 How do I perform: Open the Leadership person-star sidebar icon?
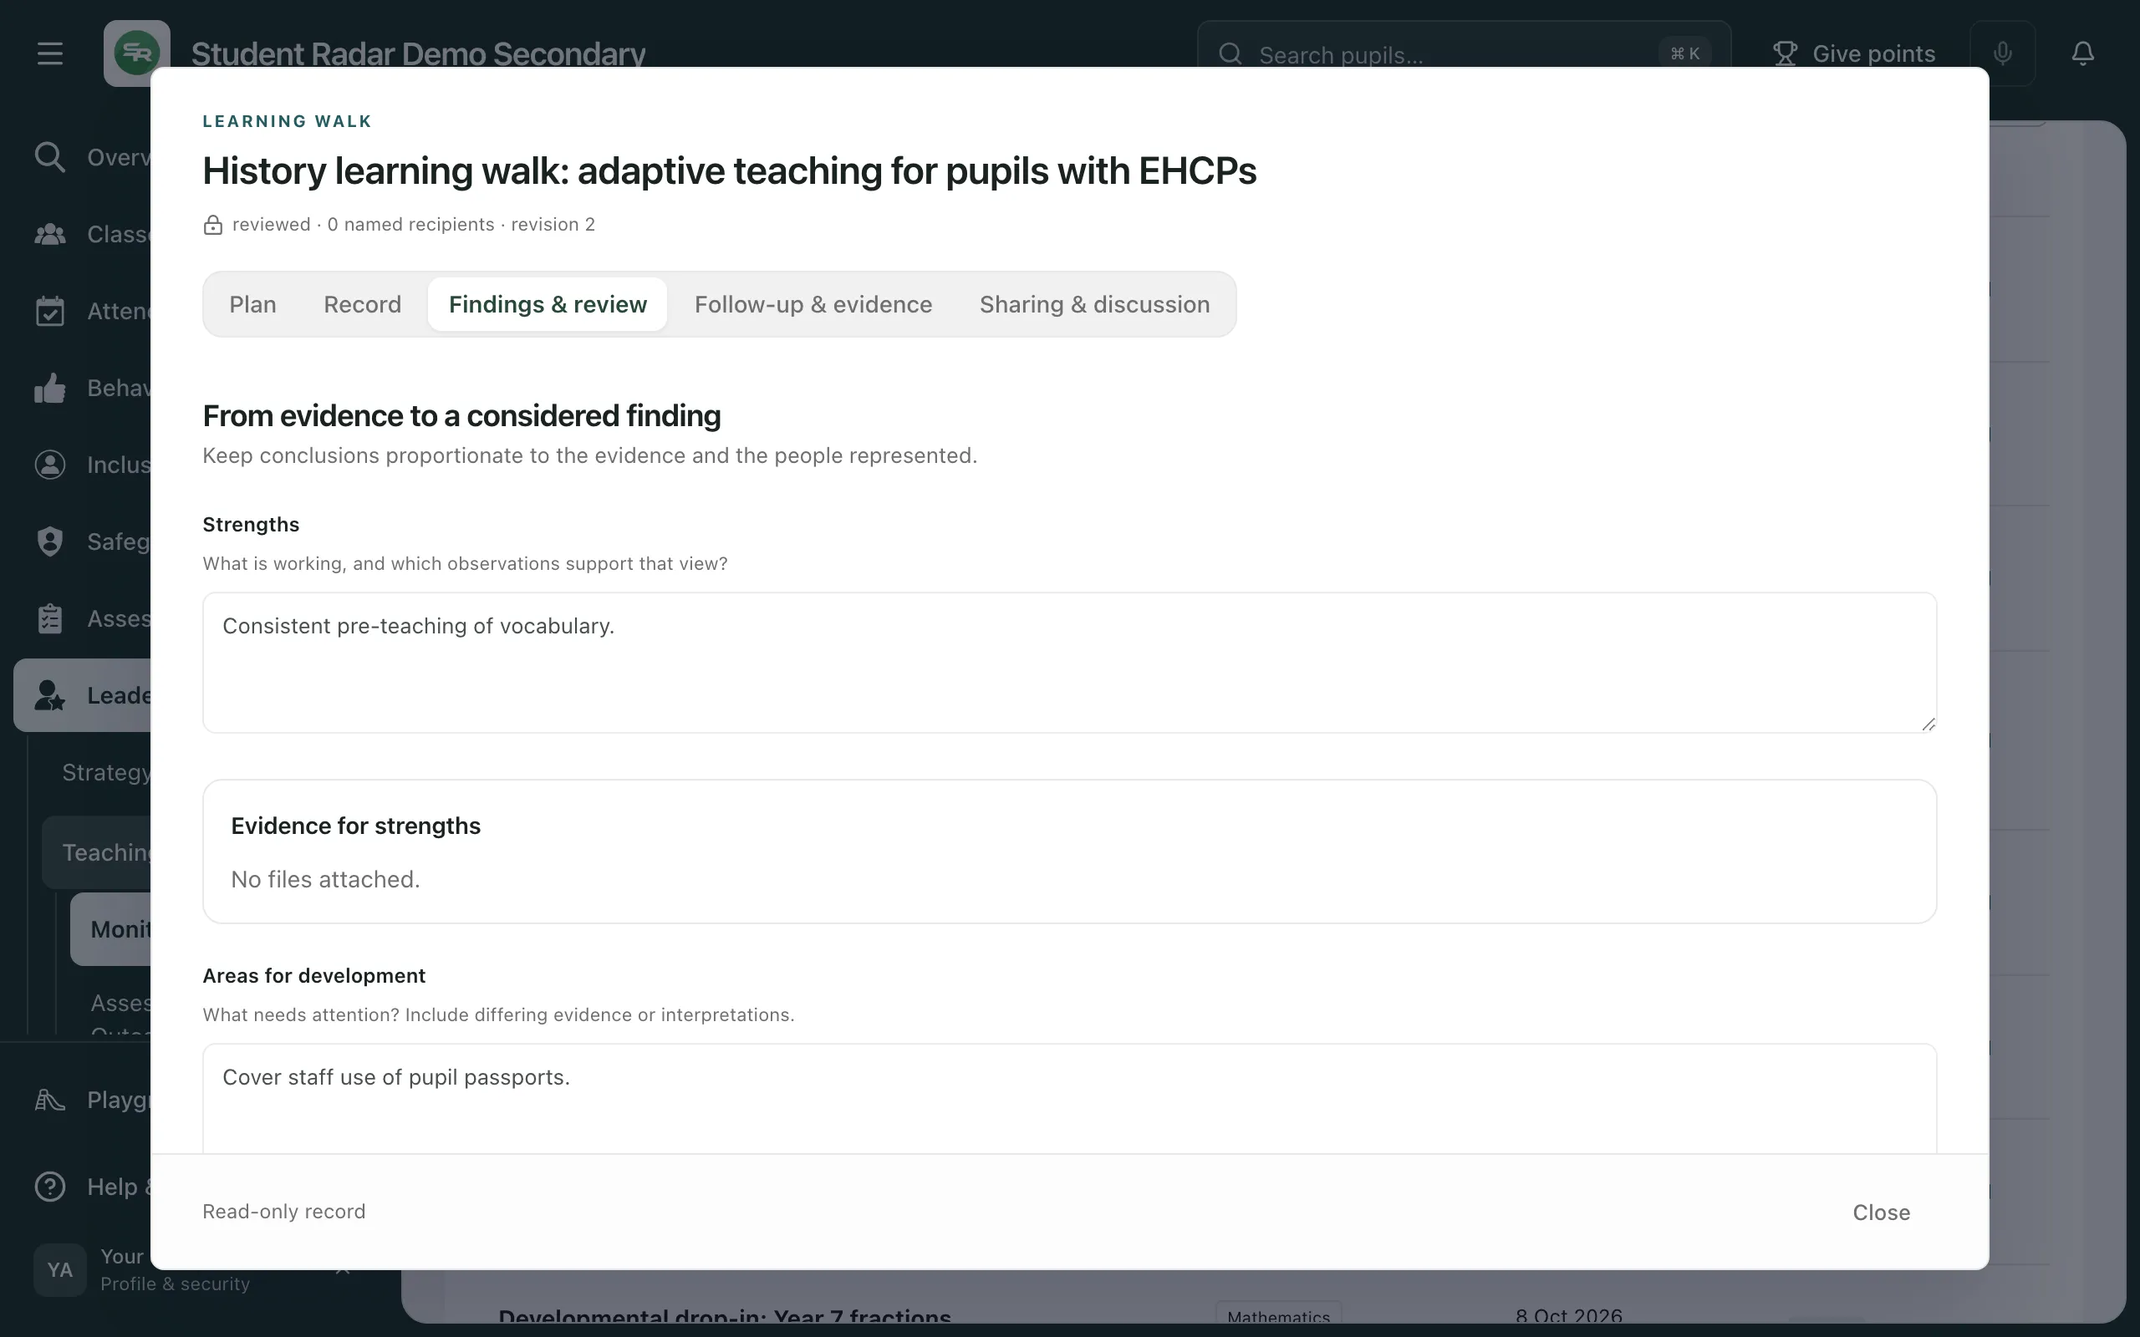pyautogui.click(x=49, y=696)
